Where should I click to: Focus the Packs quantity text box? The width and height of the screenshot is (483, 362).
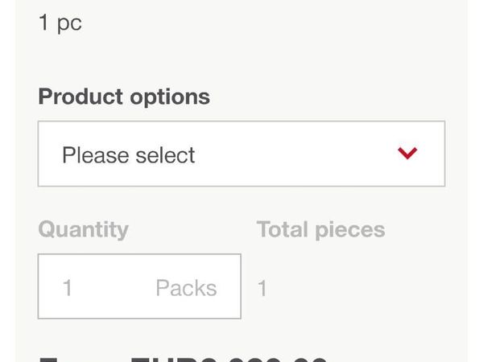coord(113,287)
